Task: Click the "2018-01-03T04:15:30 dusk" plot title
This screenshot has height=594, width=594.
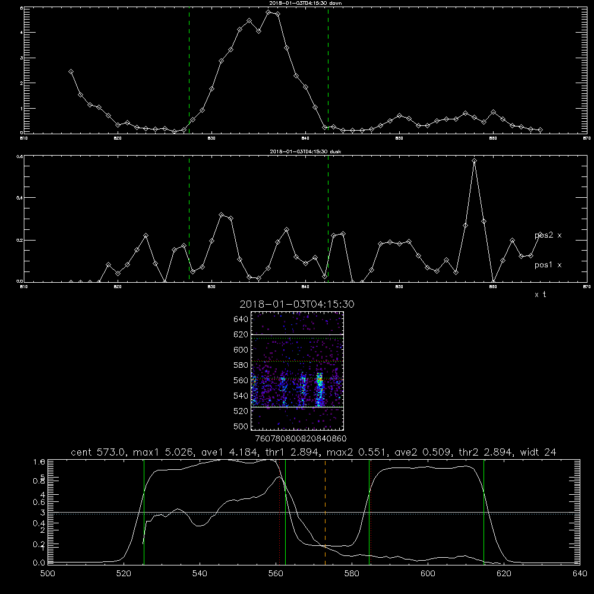Action: [305, 151]
